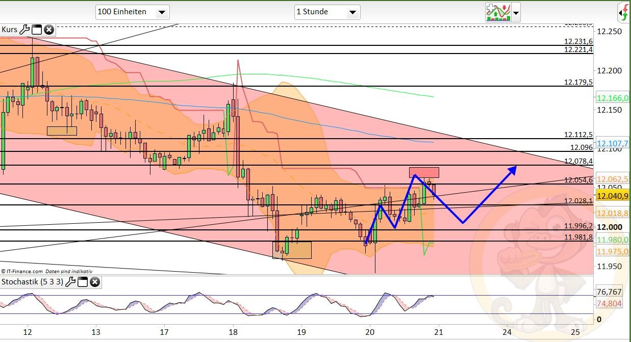Detach the Kurs panel using its window icon

(36, 30)
